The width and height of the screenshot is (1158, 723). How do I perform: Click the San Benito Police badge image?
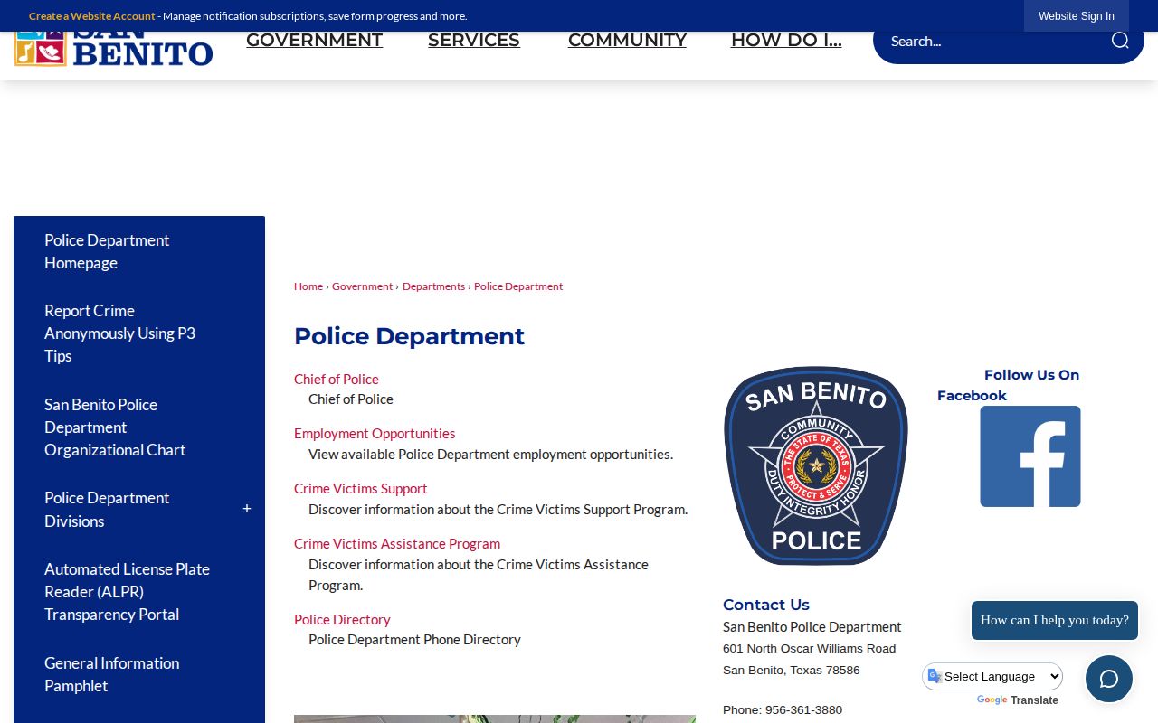point(816,465)
